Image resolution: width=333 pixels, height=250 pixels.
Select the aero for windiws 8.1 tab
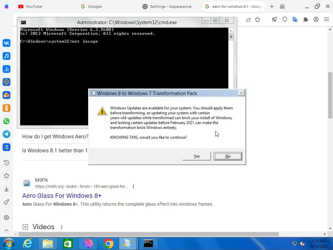(x=233, y=7)
